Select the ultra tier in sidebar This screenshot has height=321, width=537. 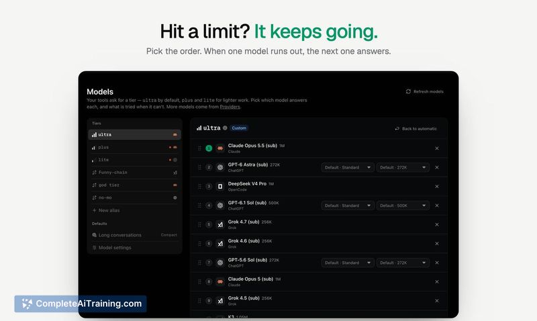(135, 134)
